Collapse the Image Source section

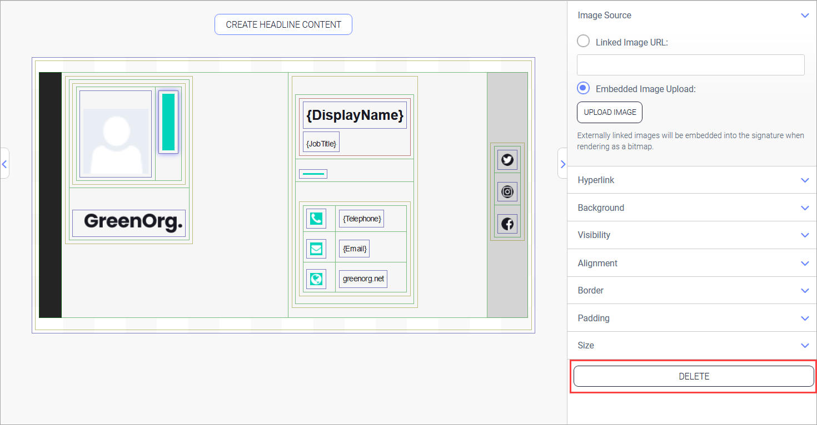[804, 16]
